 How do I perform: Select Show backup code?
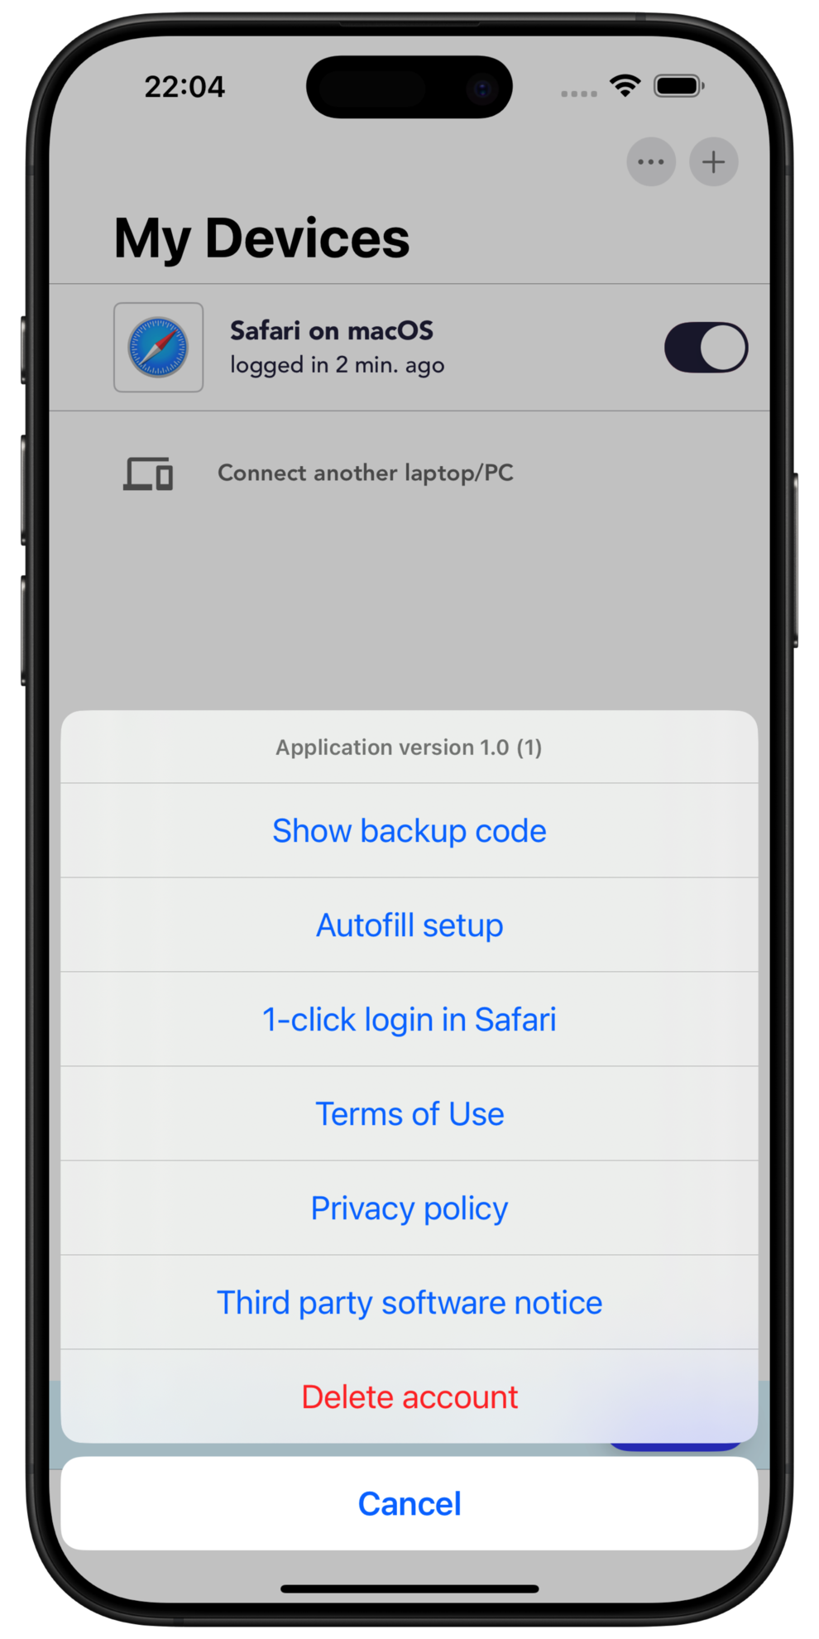click(x=409, y=830)
